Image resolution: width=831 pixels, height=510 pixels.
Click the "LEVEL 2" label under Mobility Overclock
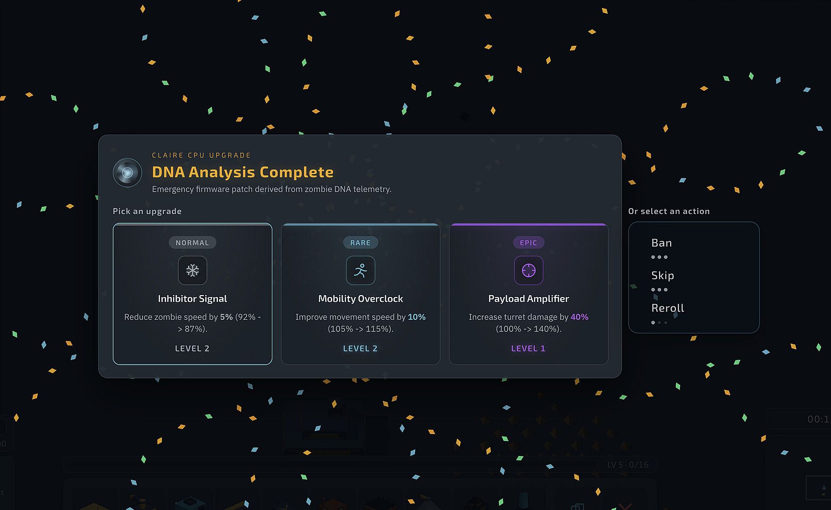(361, 348)
